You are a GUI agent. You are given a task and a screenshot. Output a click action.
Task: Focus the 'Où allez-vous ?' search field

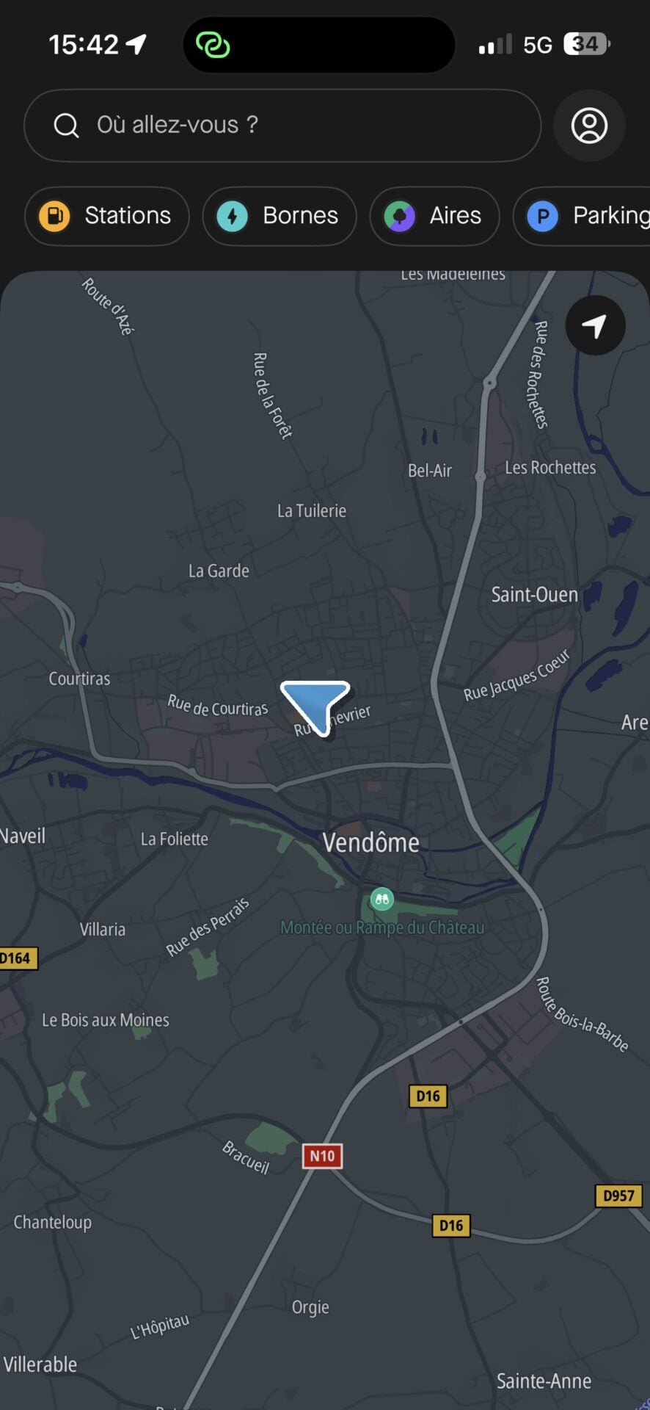coord(282,126)
